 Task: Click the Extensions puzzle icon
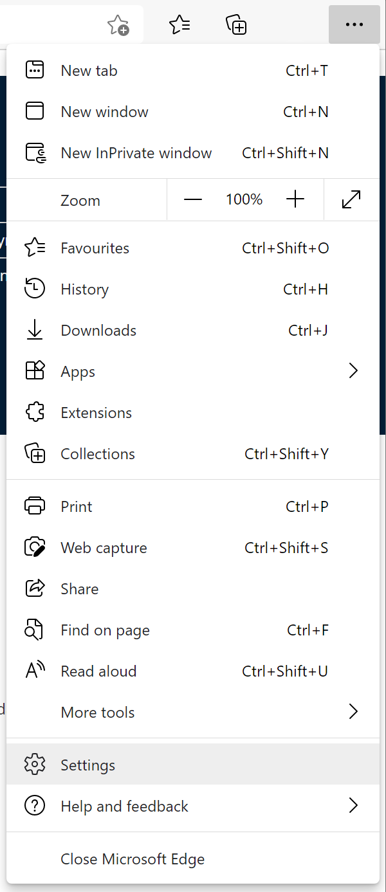pyautogui.click(x=35, y=412)
